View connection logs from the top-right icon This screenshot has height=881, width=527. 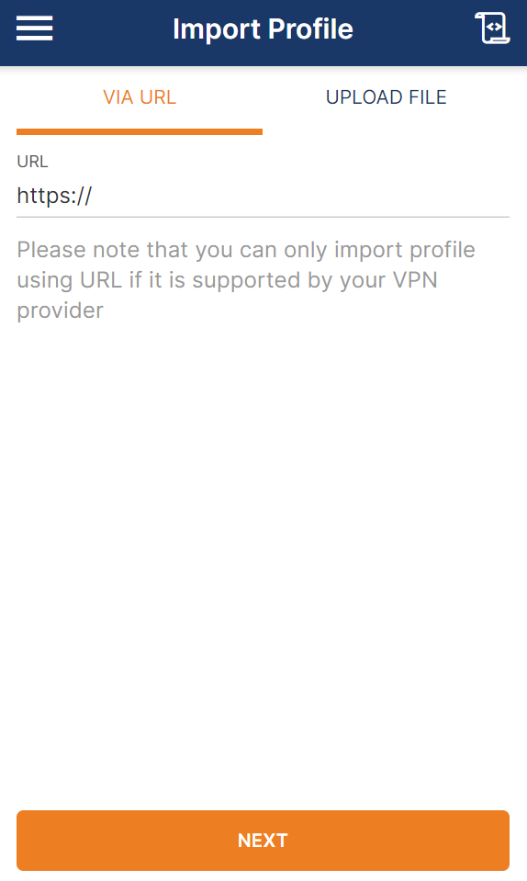tap(492, 28)
